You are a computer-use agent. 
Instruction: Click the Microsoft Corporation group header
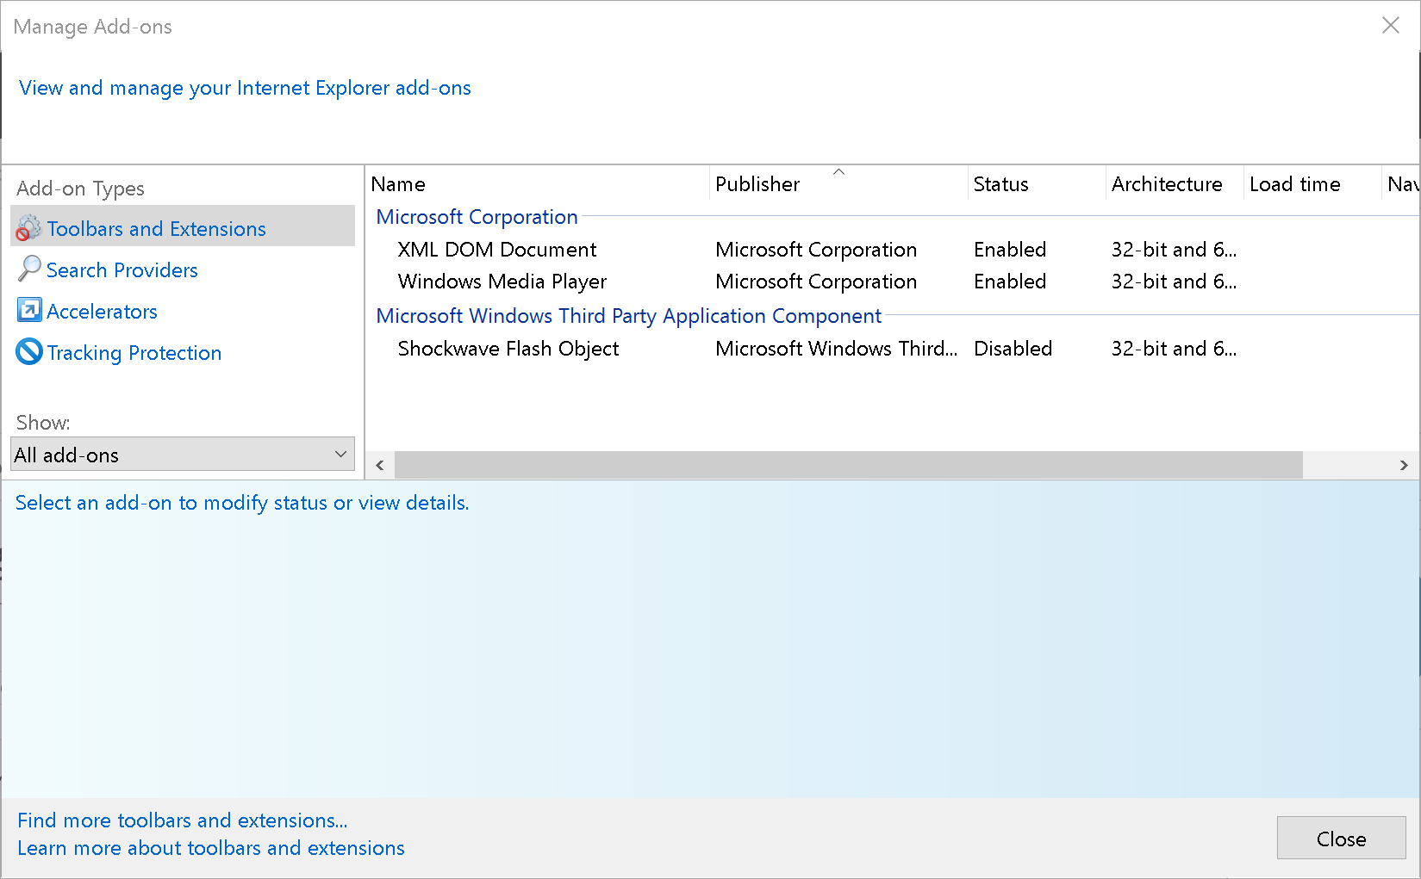(477, 217)
